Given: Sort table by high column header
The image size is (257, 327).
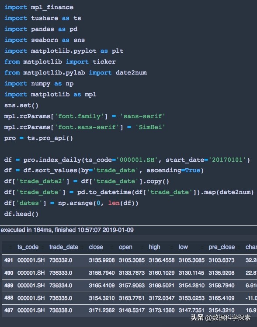Looking at the screenshot, I should (154, 247).
